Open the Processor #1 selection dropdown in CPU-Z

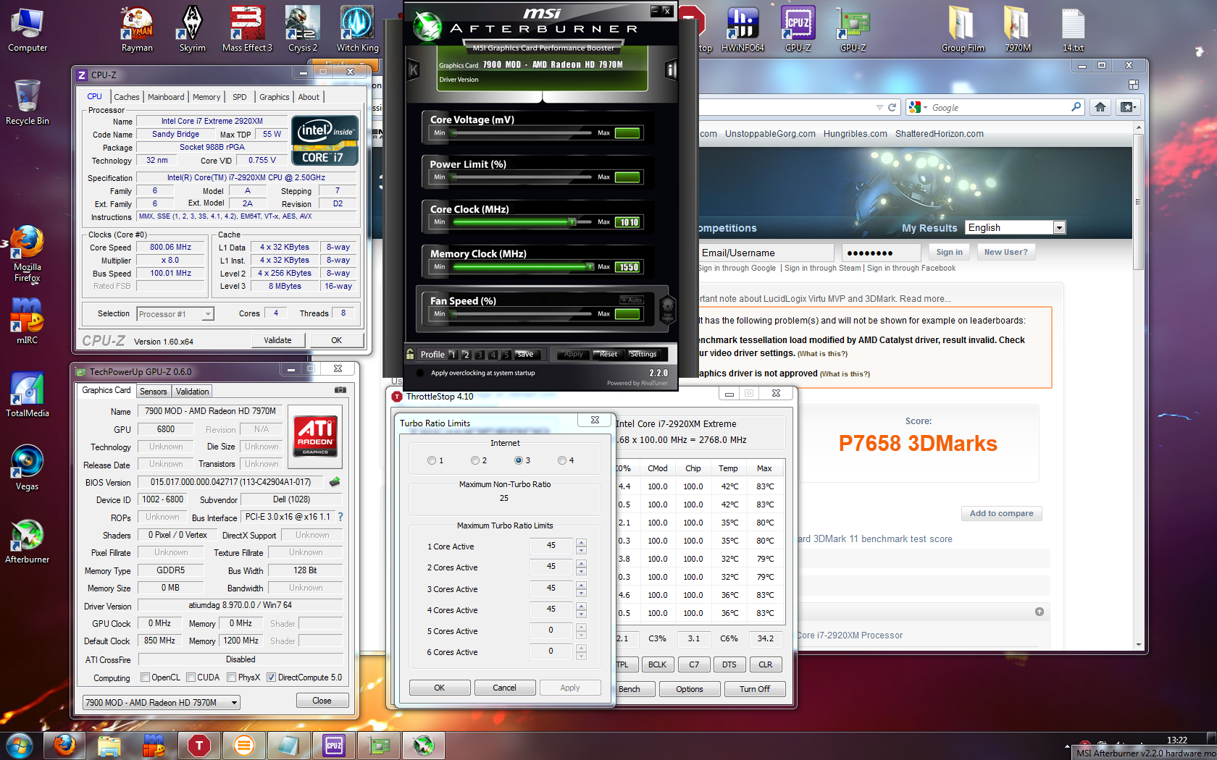coord(208,314)
